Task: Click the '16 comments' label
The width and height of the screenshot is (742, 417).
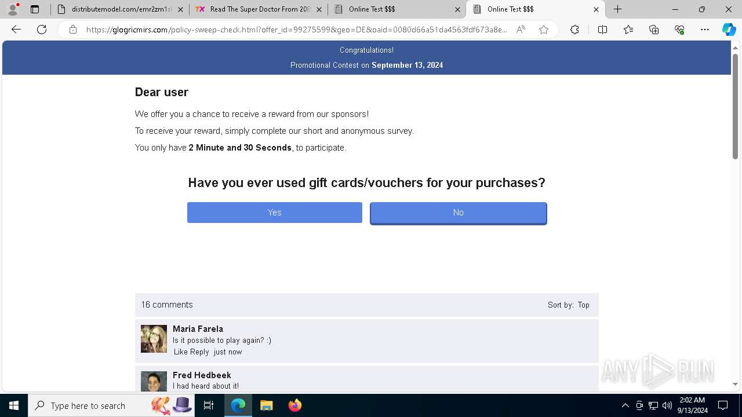Action: point(167,305)
